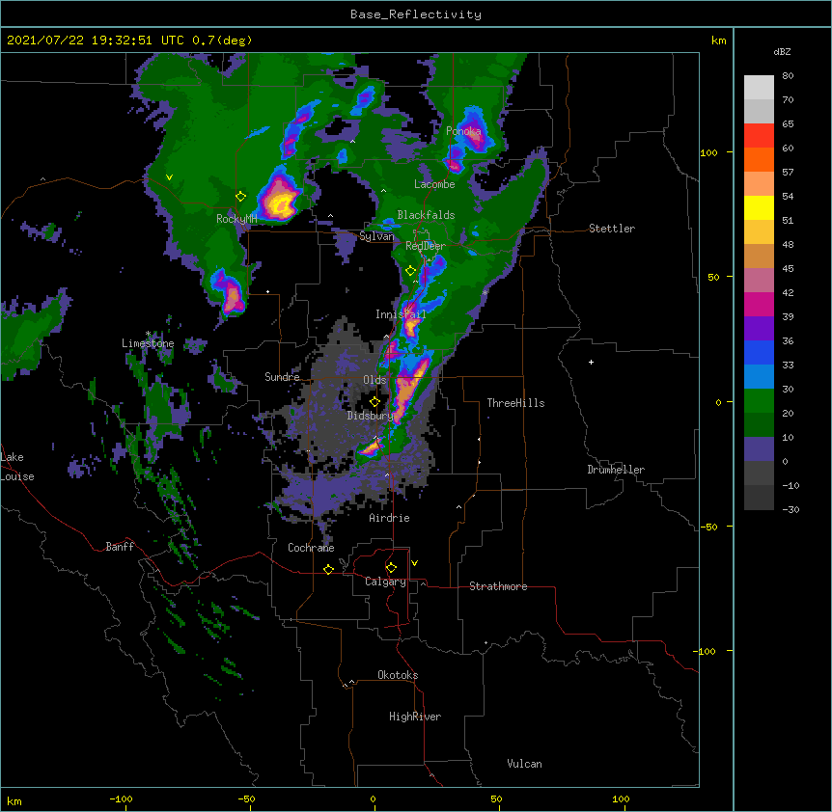Click the 2021/07/22 19:32:51 UTC timestamp
The width and height of the screenshot is (832, 812).
[96, 41]
